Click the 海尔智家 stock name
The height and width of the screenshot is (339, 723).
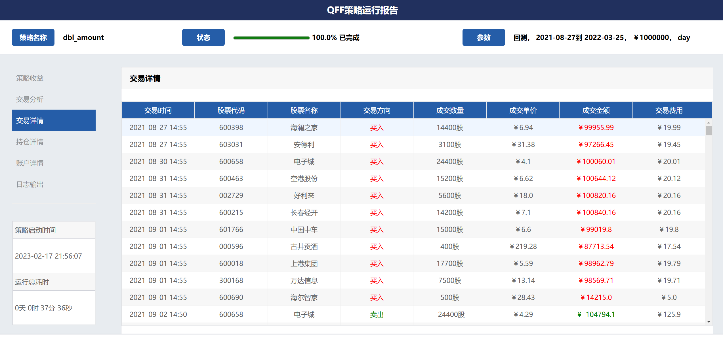(304, 297)
